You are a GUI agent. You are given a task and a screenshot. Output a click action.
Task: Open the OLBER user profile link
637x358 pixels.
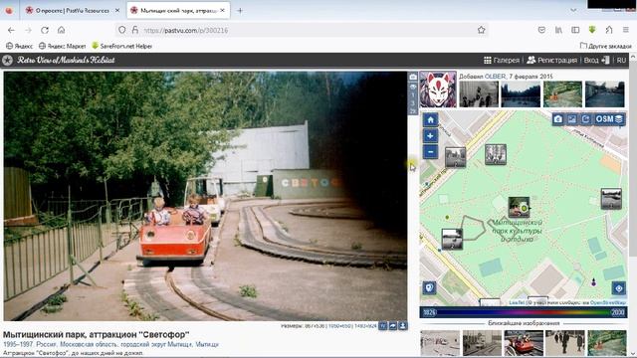[495, 77]
